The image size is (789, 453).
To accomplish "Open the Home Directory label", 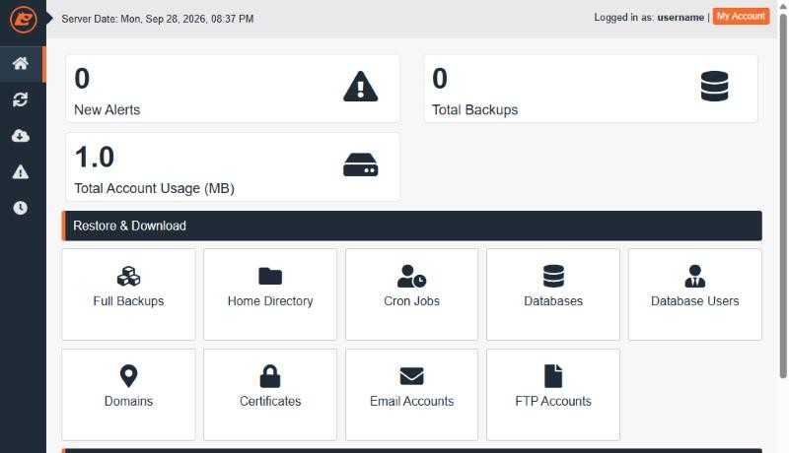I will (x=270, y=300).
